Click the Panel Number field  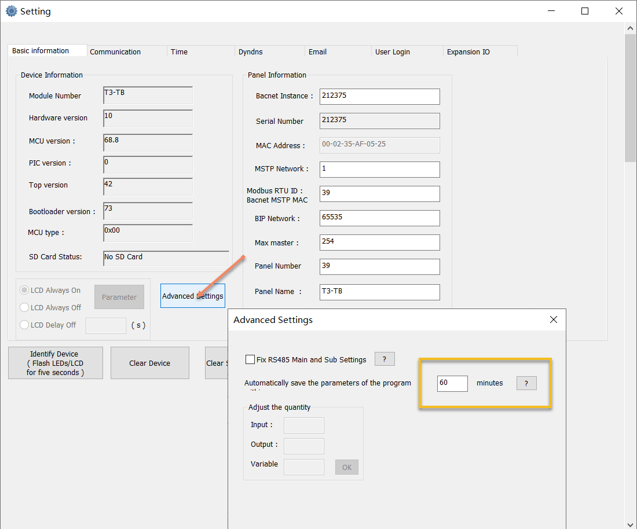tap(379, 267)
